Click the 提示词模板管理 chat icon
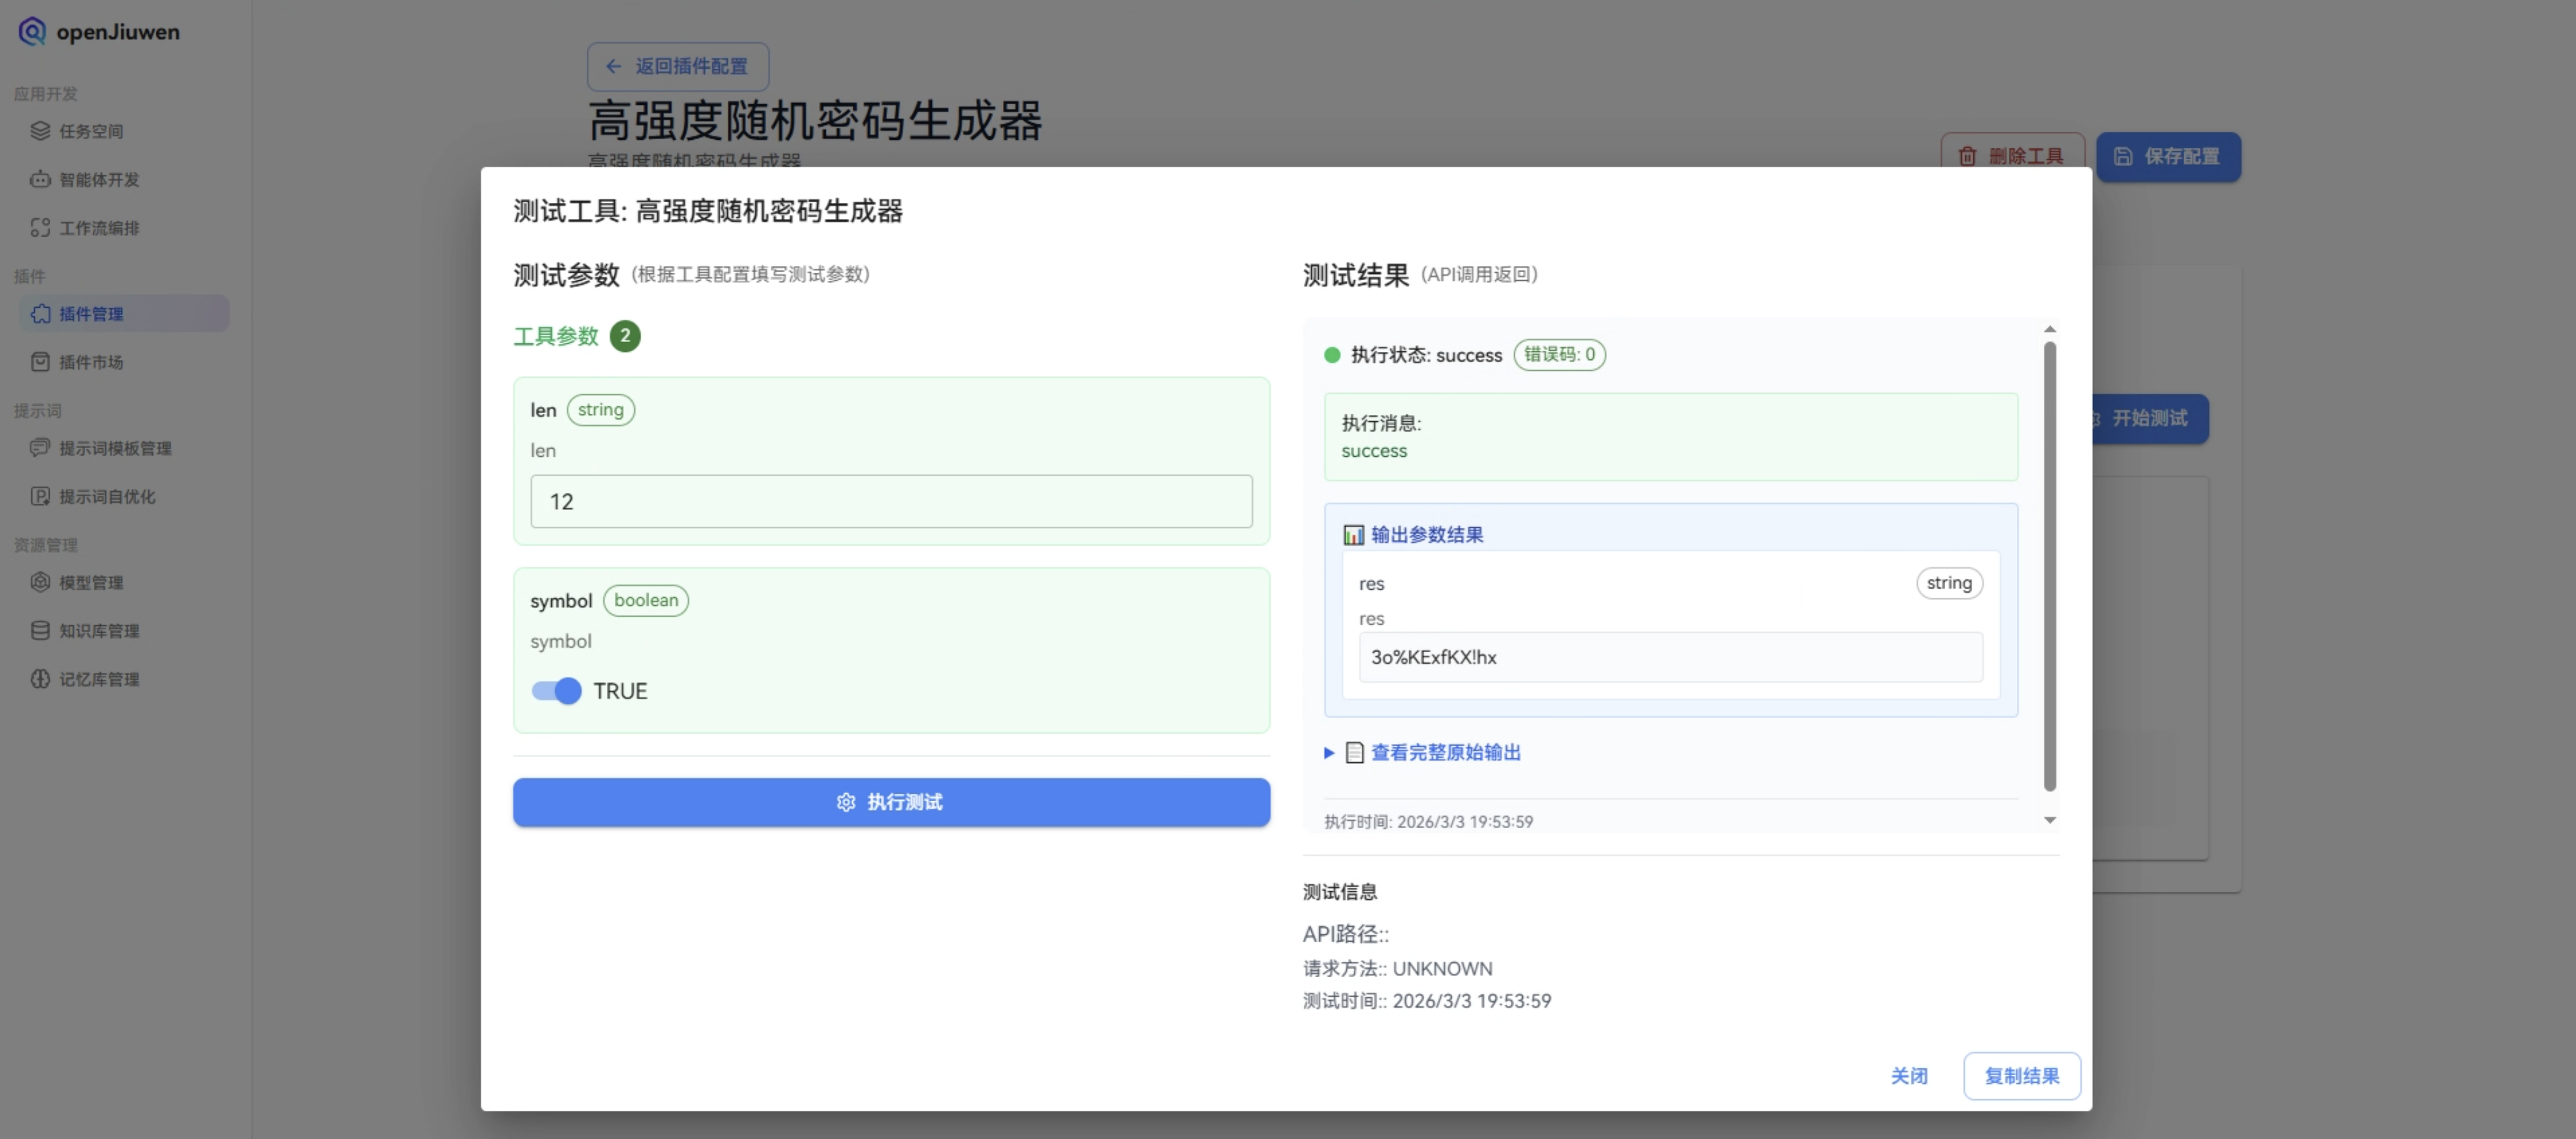The width and height of the screenshot is (2576, 1139). pos(40,448)
